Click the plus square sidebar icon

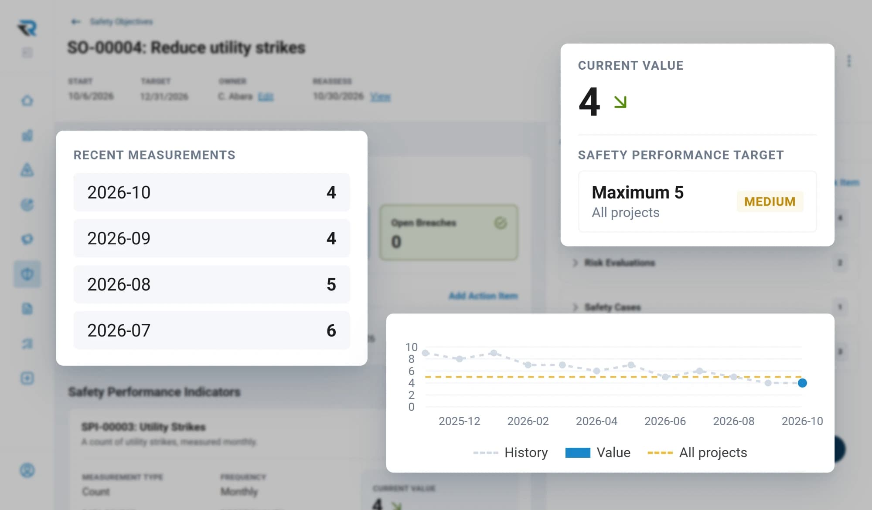27,378
